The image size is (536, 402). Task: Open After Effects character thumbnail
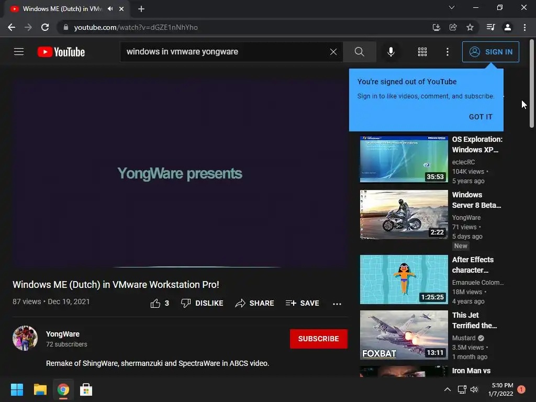click(x=404, y=280)
